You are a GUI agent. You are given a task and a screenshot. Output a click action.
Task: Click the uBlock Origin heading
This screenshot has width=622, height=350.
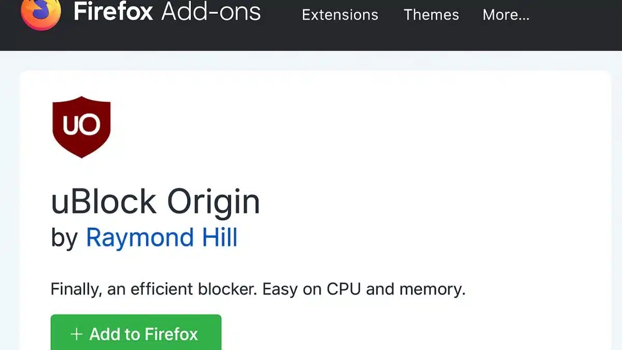click(155, 201)
